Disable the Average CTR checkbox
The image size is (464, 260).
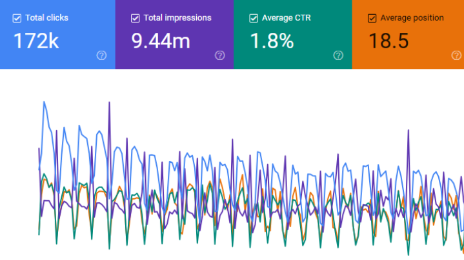coord(254,18)
